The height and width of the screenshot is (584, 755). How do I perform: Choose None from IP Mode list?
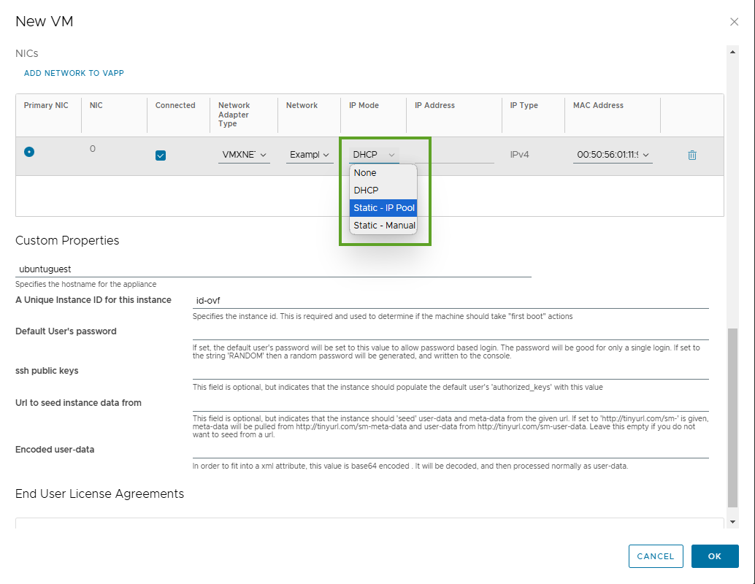click(x=365, y=173)
